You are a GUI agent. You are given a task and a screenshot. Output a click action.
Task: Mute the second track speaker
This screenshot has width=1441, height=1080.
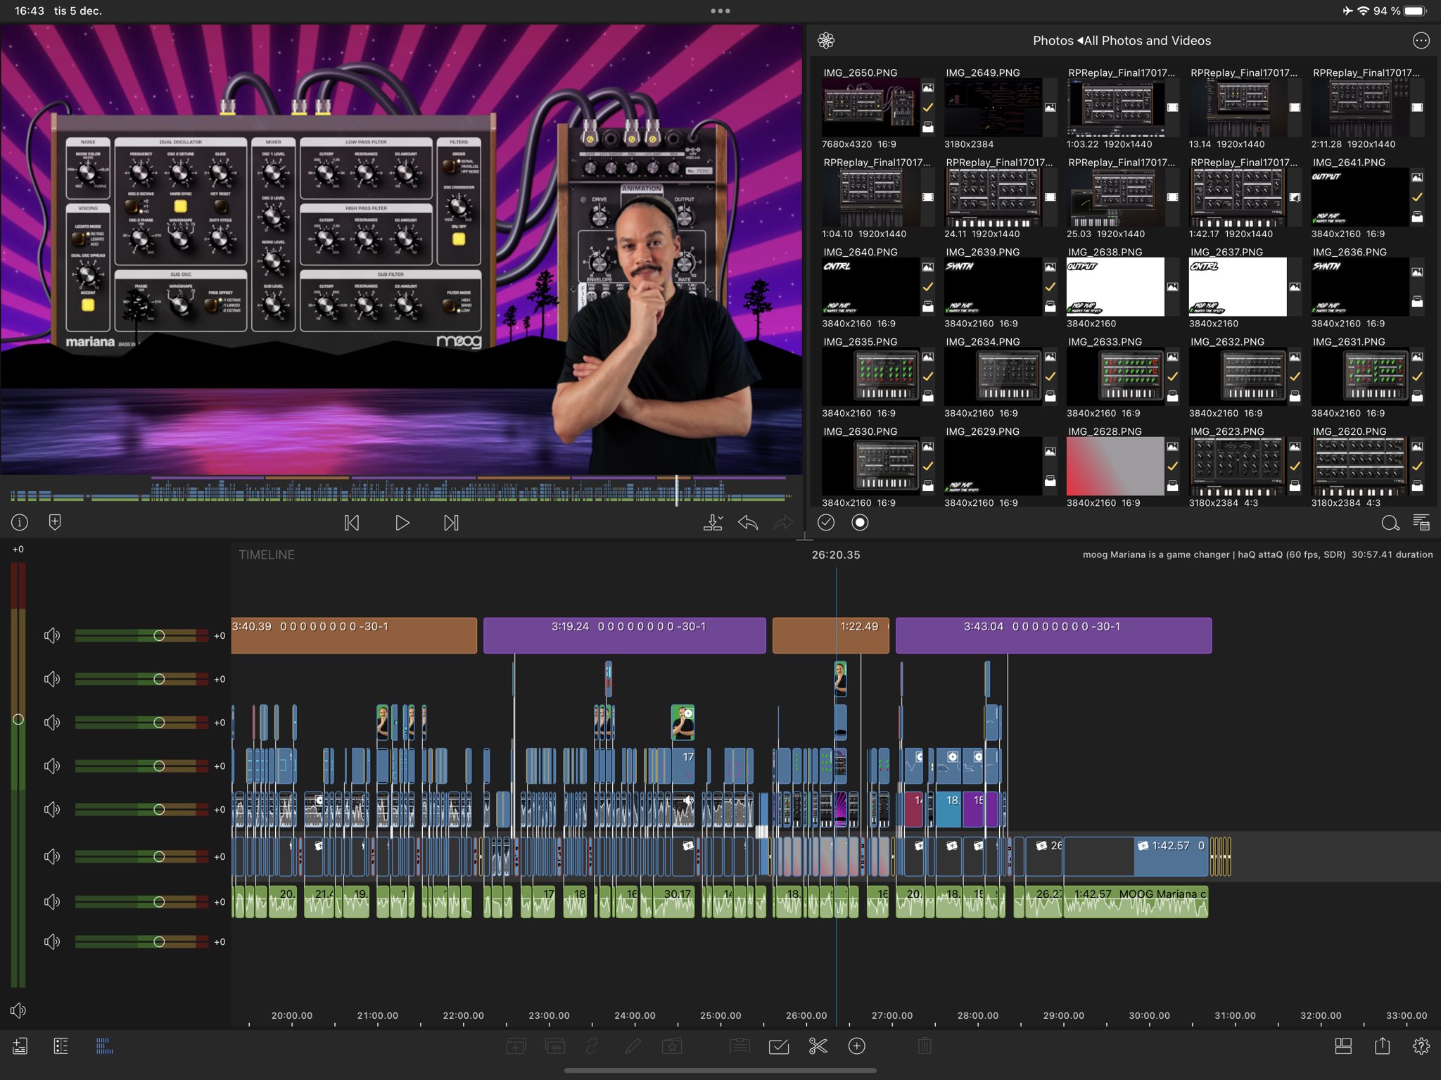pos(52,679)
